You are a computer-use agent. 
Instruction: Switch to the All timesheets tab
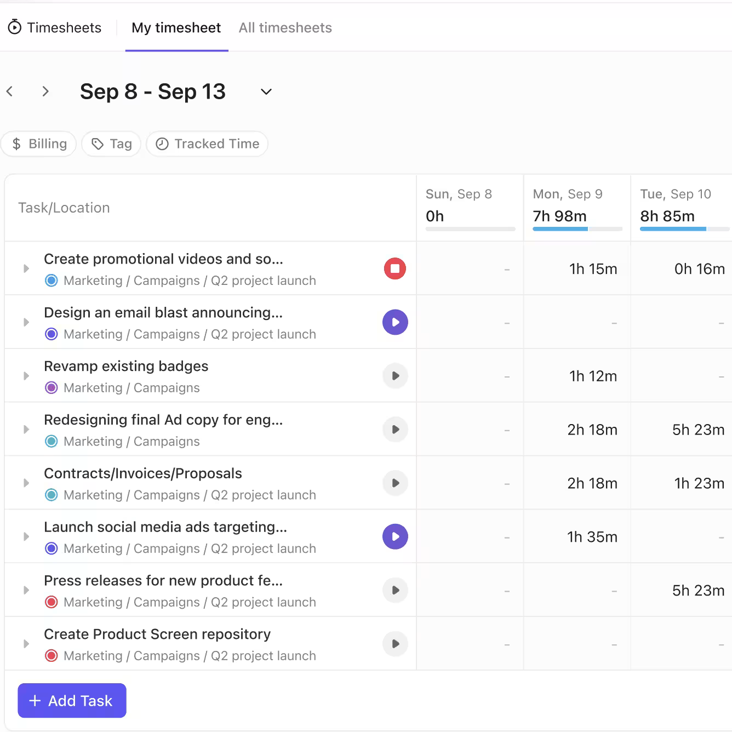[285, 27]
